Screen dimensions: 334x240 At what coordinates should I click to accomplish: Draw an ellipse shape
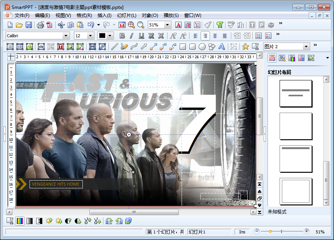click(202, 47)
